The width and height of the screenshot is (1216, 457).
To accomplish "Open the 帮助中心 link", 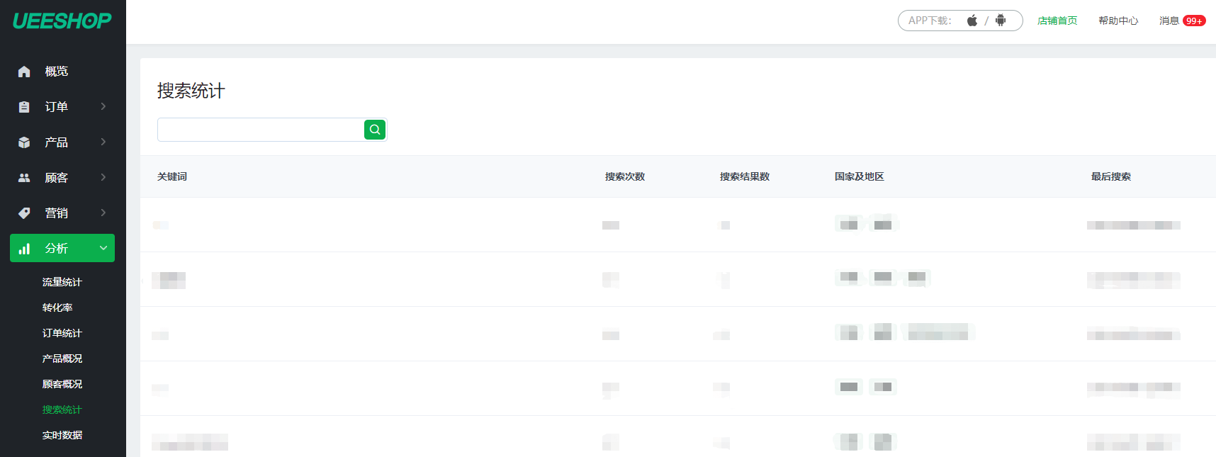I will click(x=1118, y=21).
